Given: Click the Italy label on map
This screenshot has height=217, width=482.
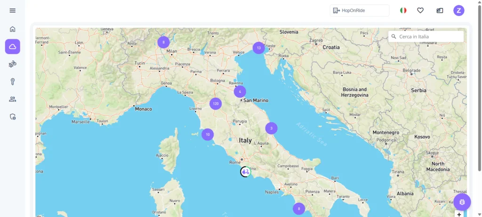Looking at the screenshot, I should [245, 140].
